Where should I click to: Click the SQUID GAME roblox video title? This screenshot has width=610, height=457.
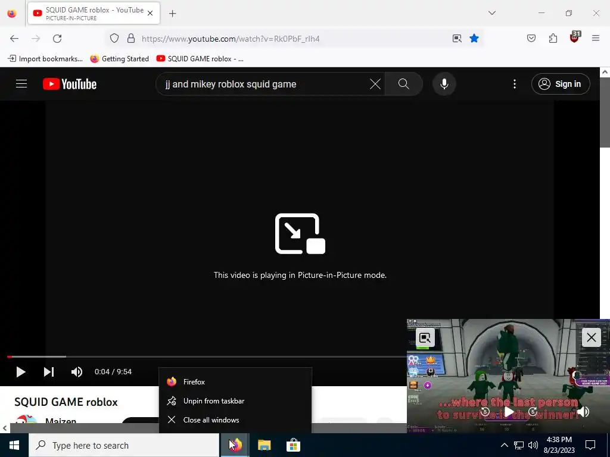66,402
